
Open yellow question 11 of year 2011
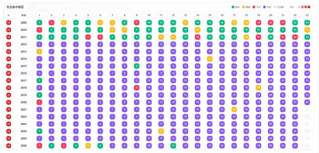(161, 37)
